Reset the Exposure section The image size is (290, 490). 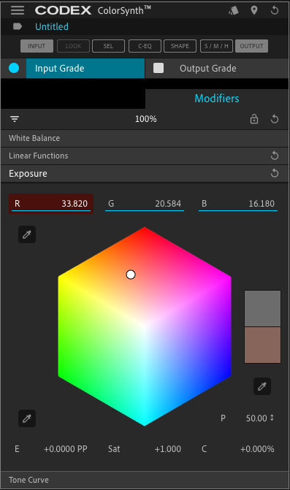(x=275, y=173)
